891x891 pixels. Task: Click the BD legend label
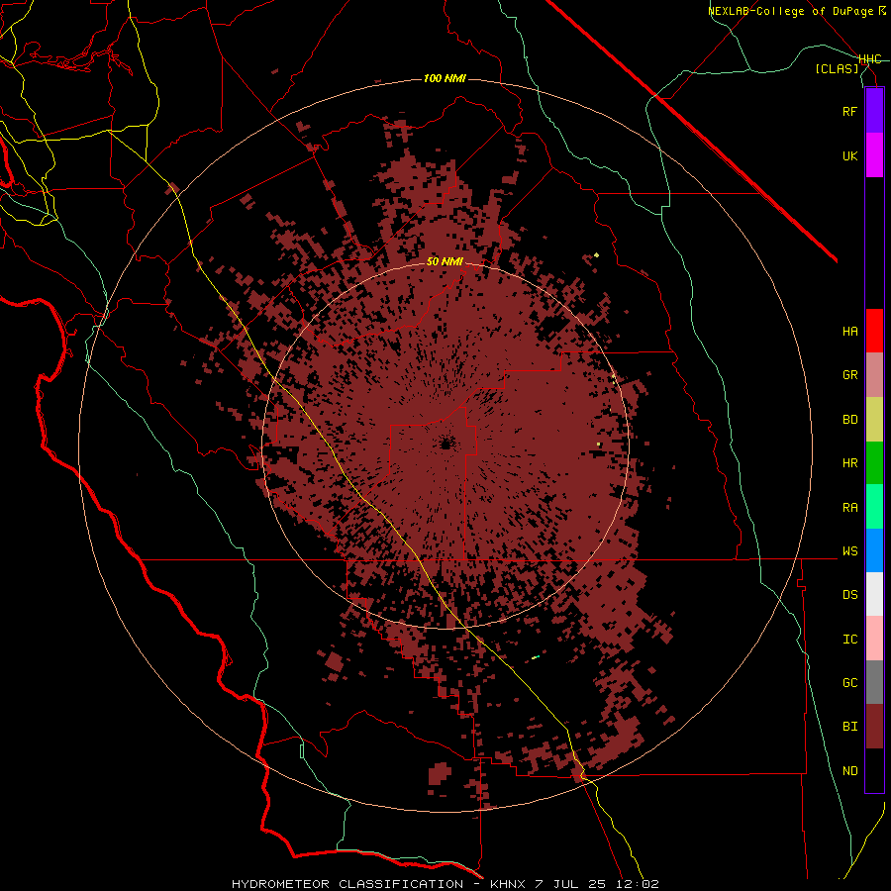click(x=850, y=420)
